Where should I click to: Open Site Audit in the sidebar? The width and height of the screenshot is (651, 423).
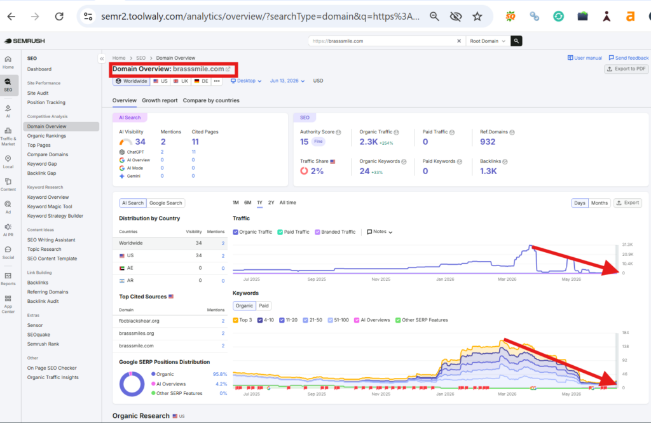(38, 93)
